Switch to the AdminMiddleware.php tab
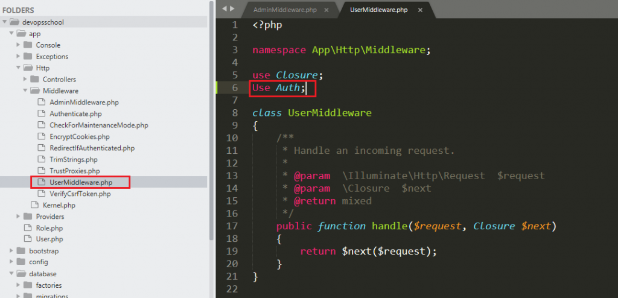Screen dimensions: 618x298 [284, 10]
